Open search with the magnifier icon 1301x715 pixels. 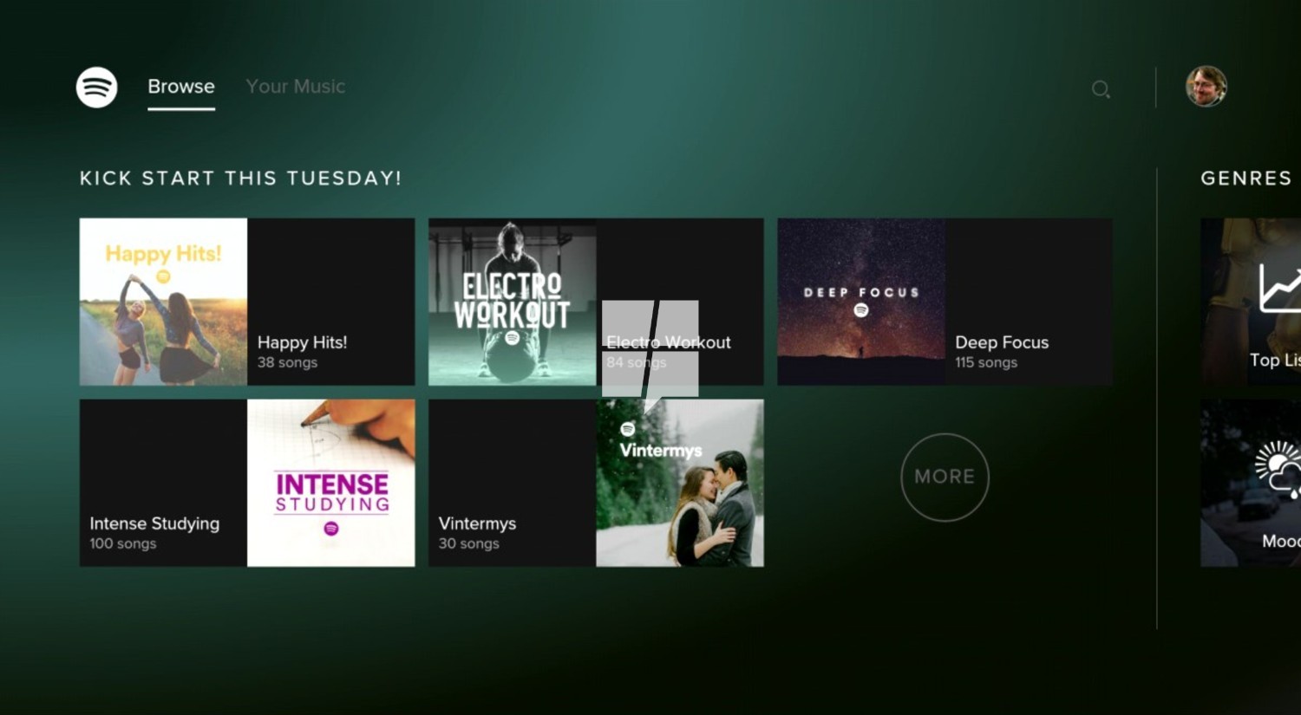1101,88
